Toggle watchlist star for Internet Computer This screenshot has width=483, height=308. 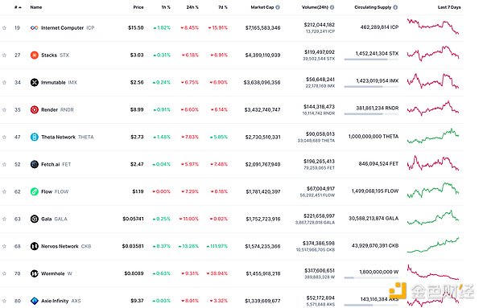(x=4, y=27)
